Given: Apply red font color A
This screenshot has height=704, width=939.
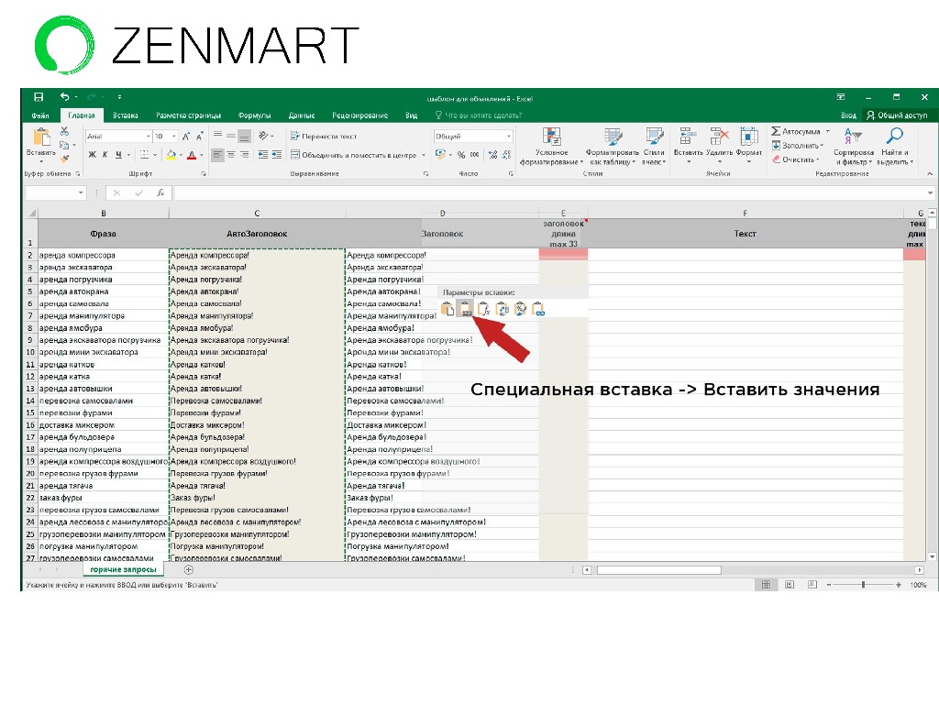Looking at the screenshot, I should click(x=192, y=155).
